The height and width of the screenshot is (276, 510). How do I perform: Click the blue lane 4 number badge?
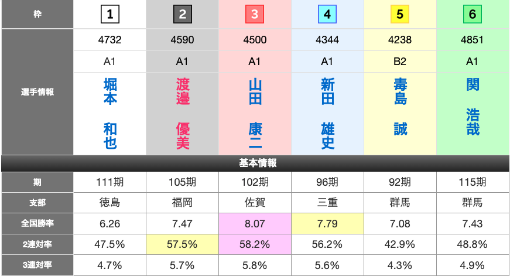pyautogui.click(x=327, y=15)
